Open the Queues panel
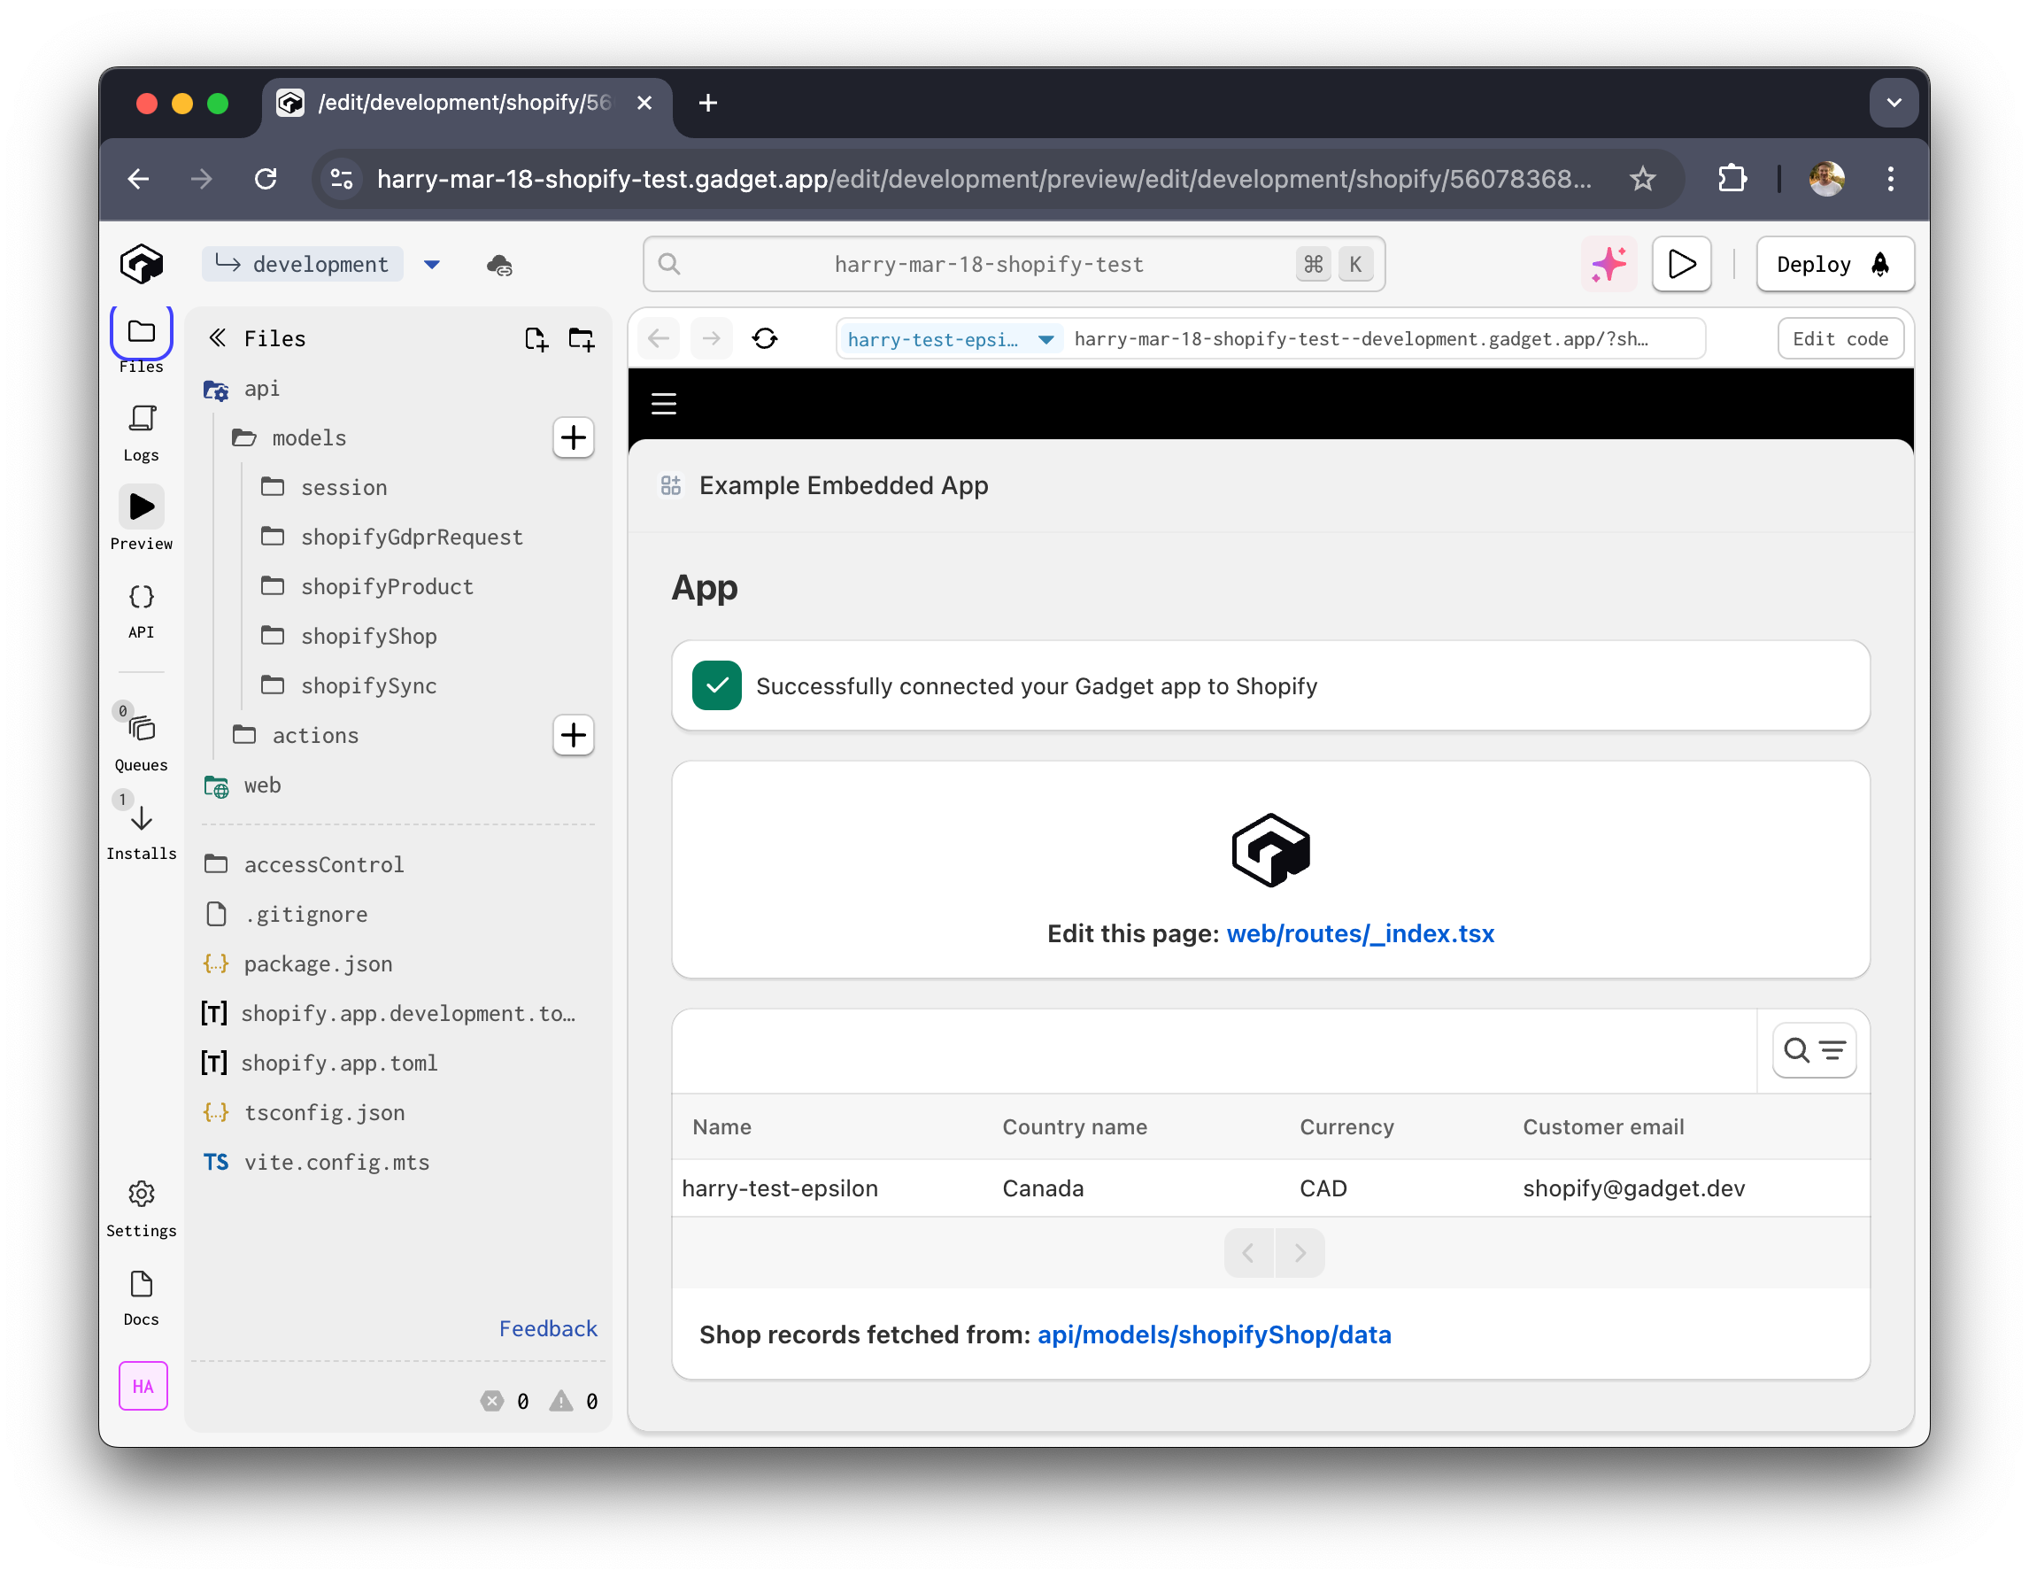 pos(142,740)
